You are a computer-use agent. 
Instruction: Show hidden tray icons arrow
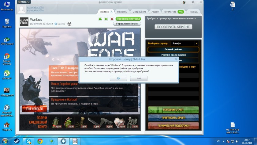pos(223,141)
